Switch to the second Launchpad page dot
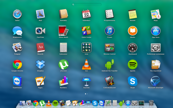This screenshot has width=173, height=108. (87, 94)
